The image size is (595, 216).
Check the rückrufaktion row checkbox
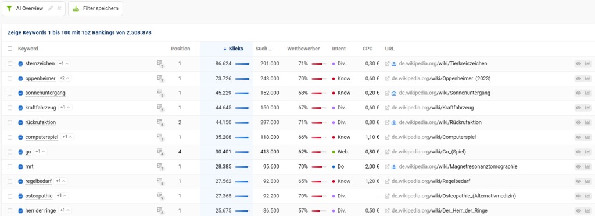(10, 123)
